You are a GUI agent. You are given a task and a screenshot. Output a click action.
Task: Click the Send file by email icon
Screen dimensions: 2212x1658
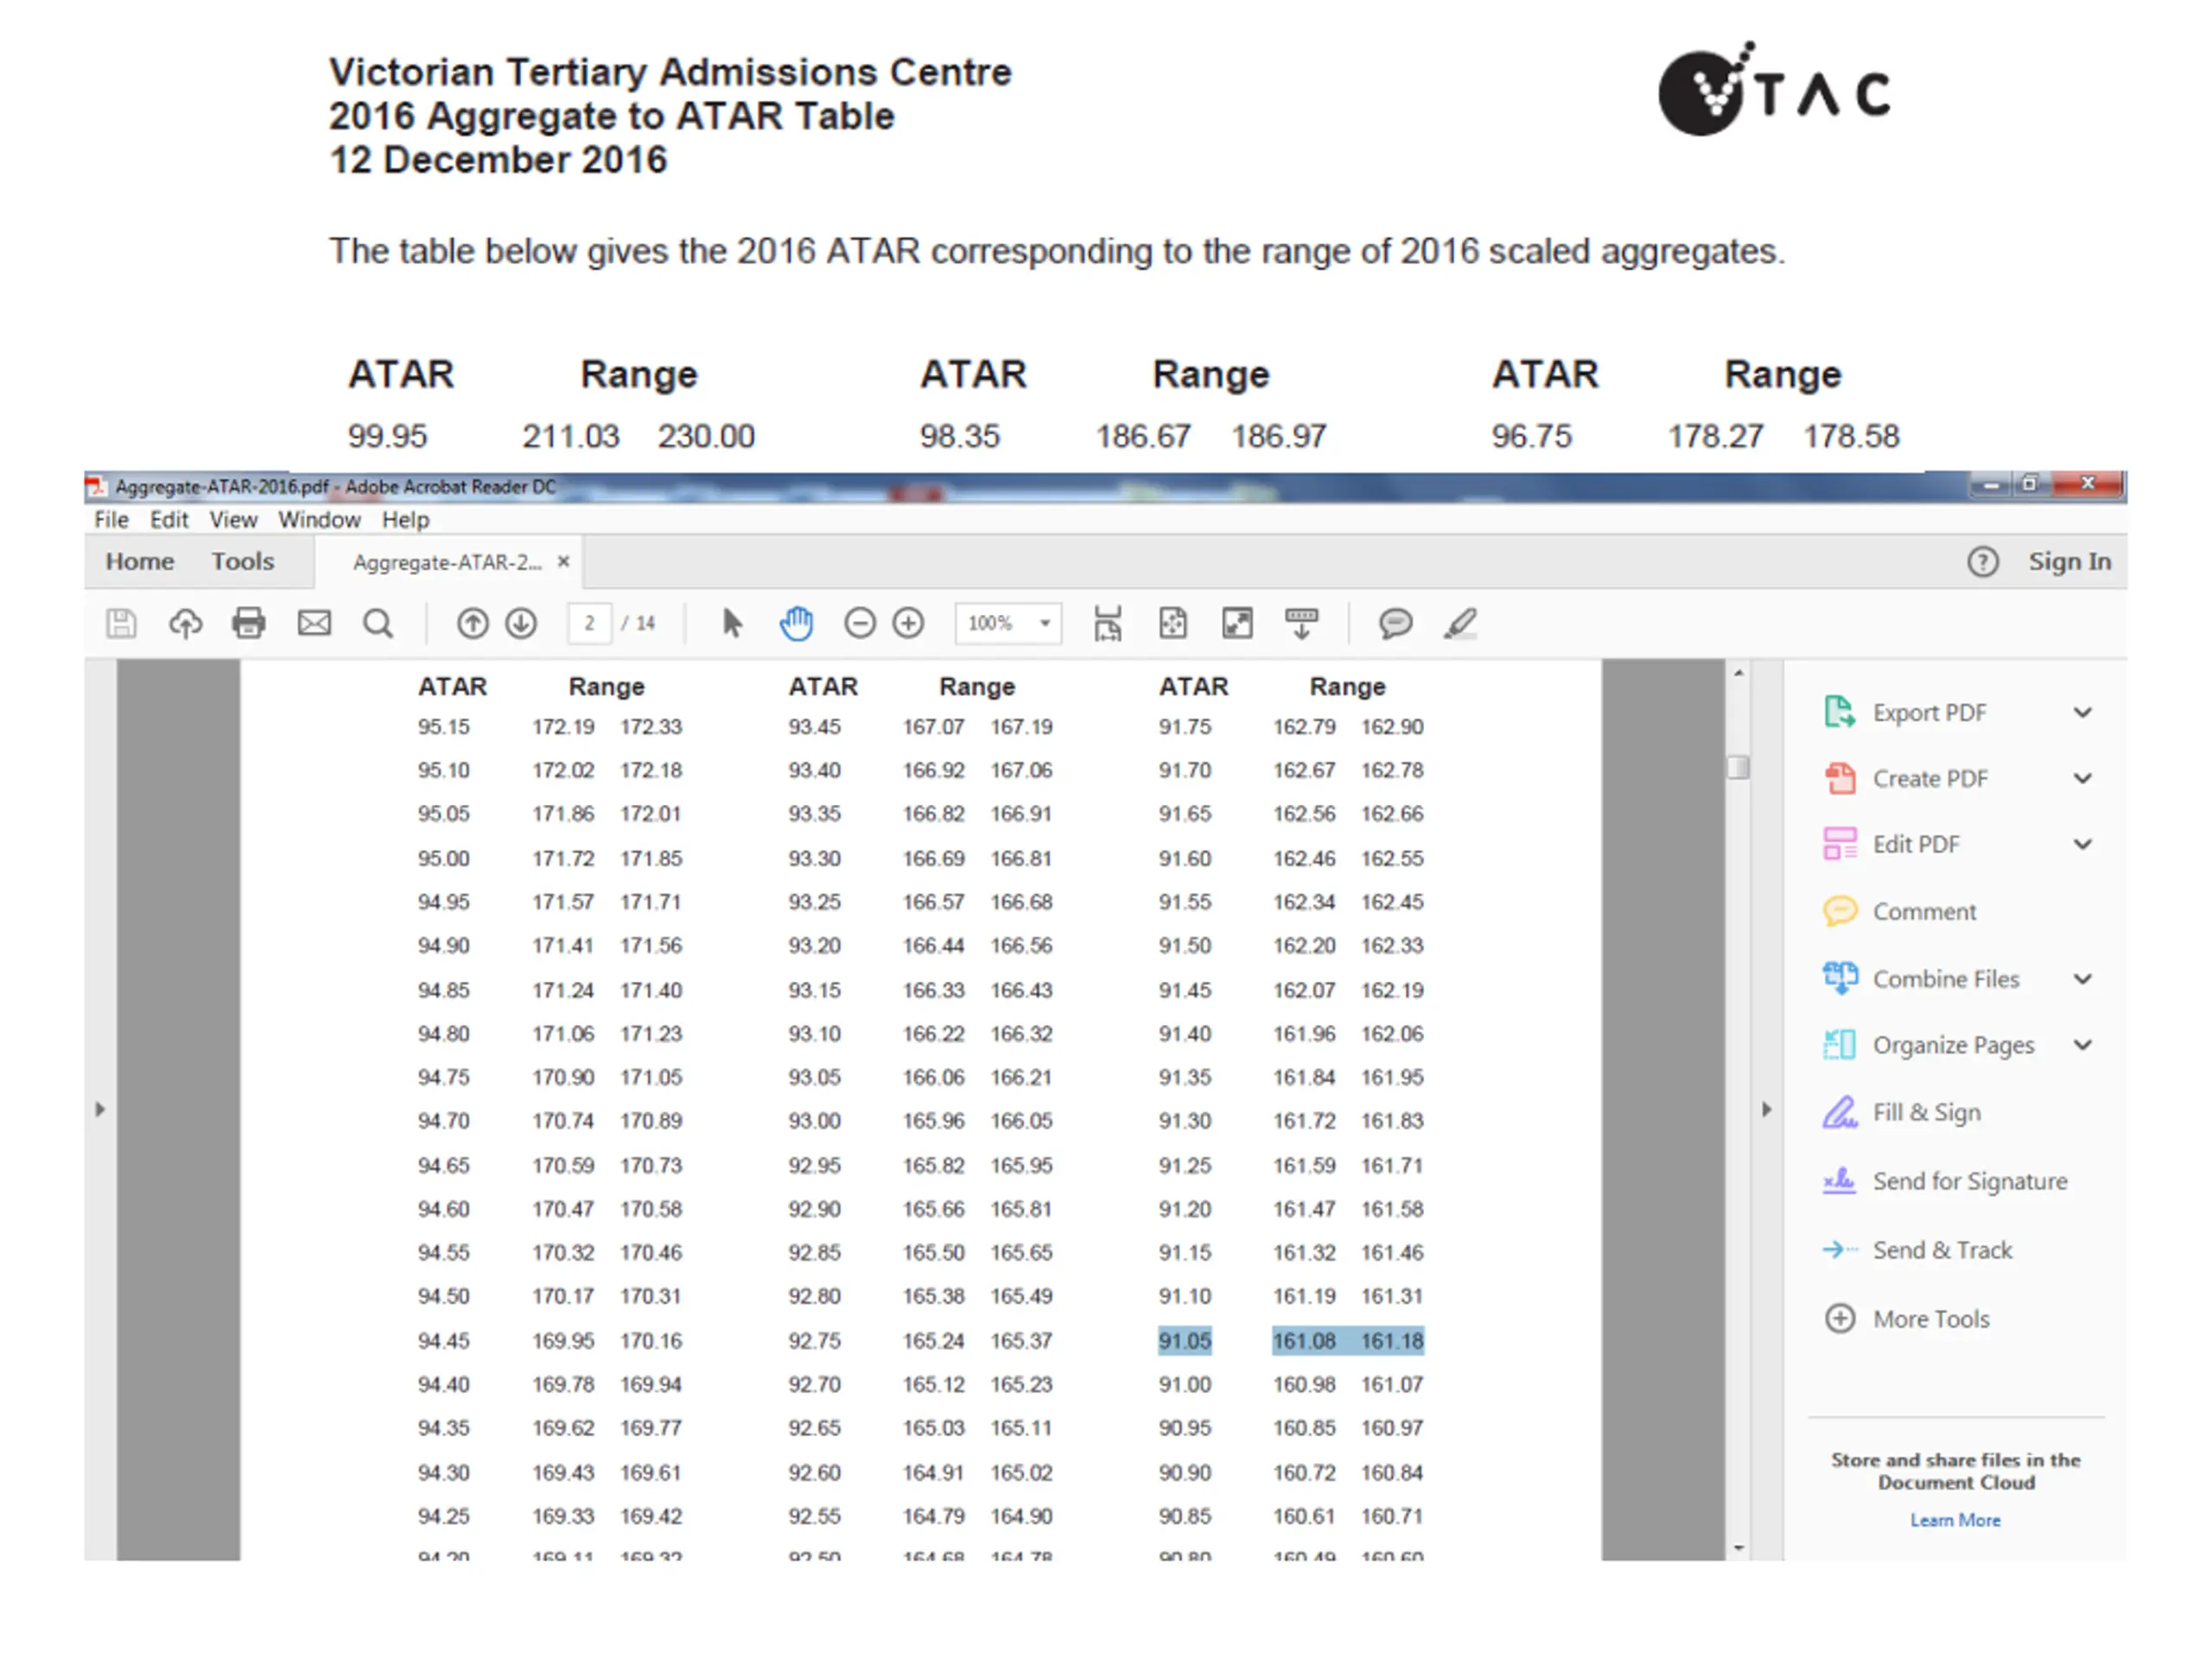coord(314,623)
